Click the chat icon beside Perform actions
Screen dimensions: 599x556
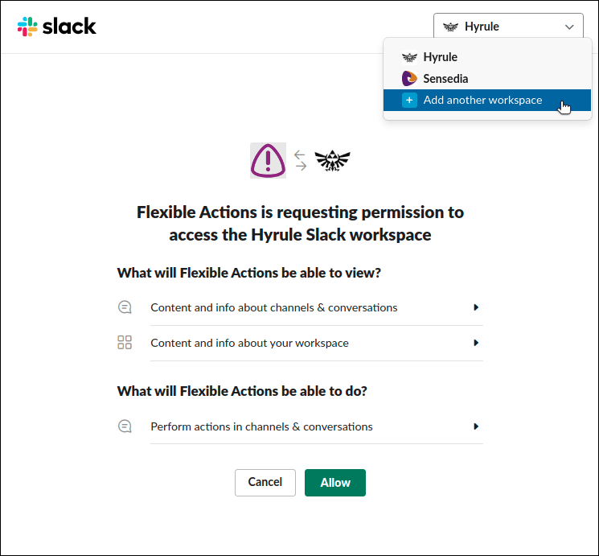(x=125, y=426)
